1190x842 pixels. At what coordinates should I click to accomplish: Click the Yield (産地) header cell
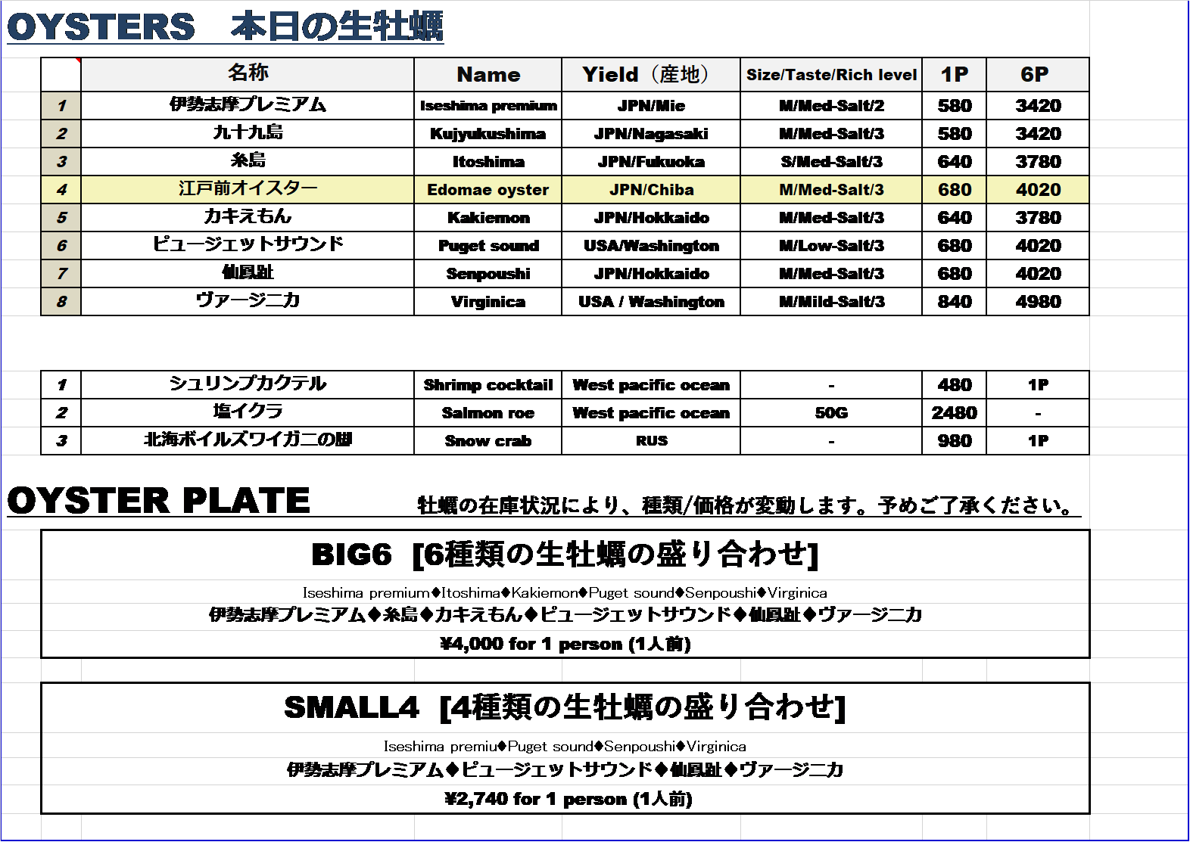650,75
